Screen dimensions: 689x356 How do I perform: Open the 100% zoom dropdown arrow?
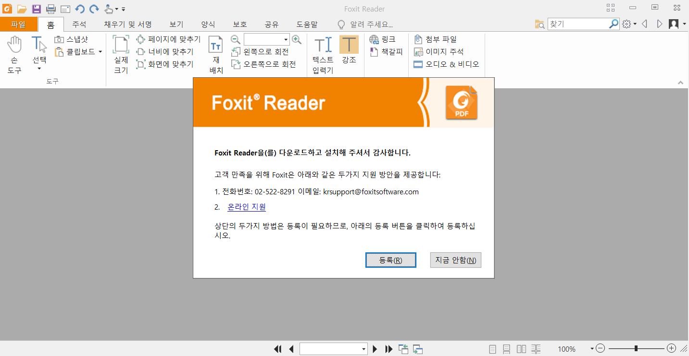tap(592, 349)
